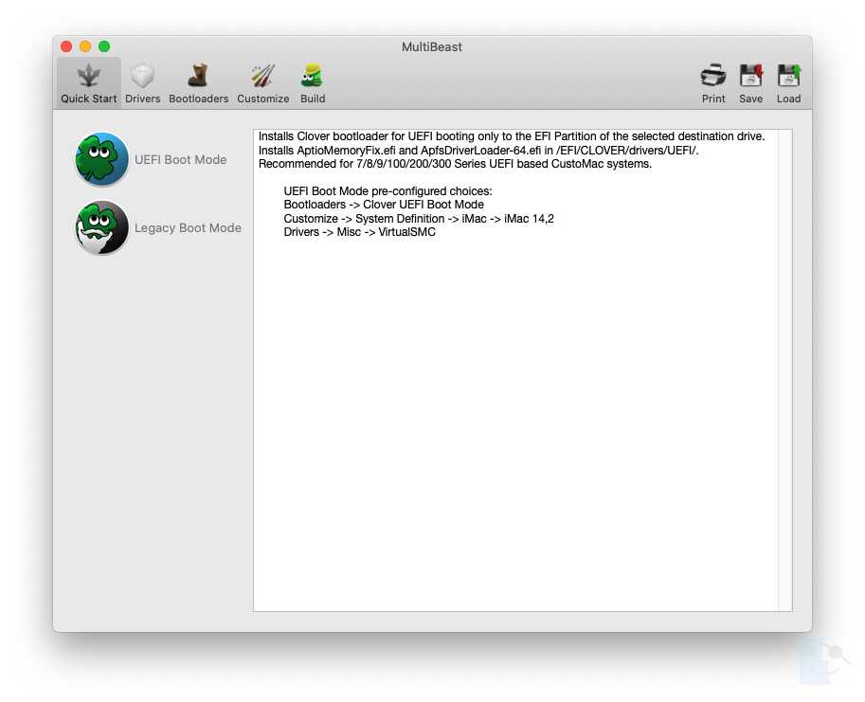Click the Save floppy disk icon
This screenshot has height=702, width=865.
pos(750,76)
